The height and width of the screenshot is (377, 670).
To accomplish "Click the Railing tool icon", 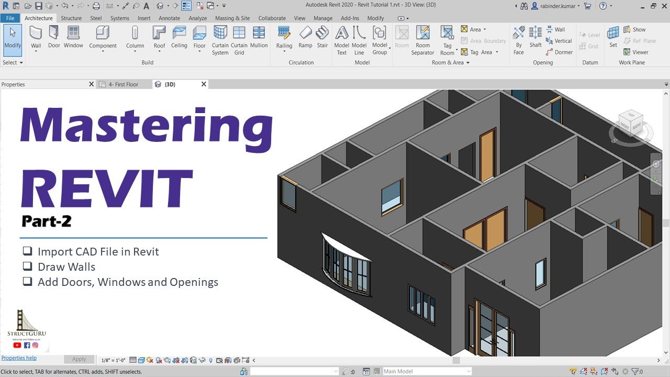I will (x=284, y=33).
